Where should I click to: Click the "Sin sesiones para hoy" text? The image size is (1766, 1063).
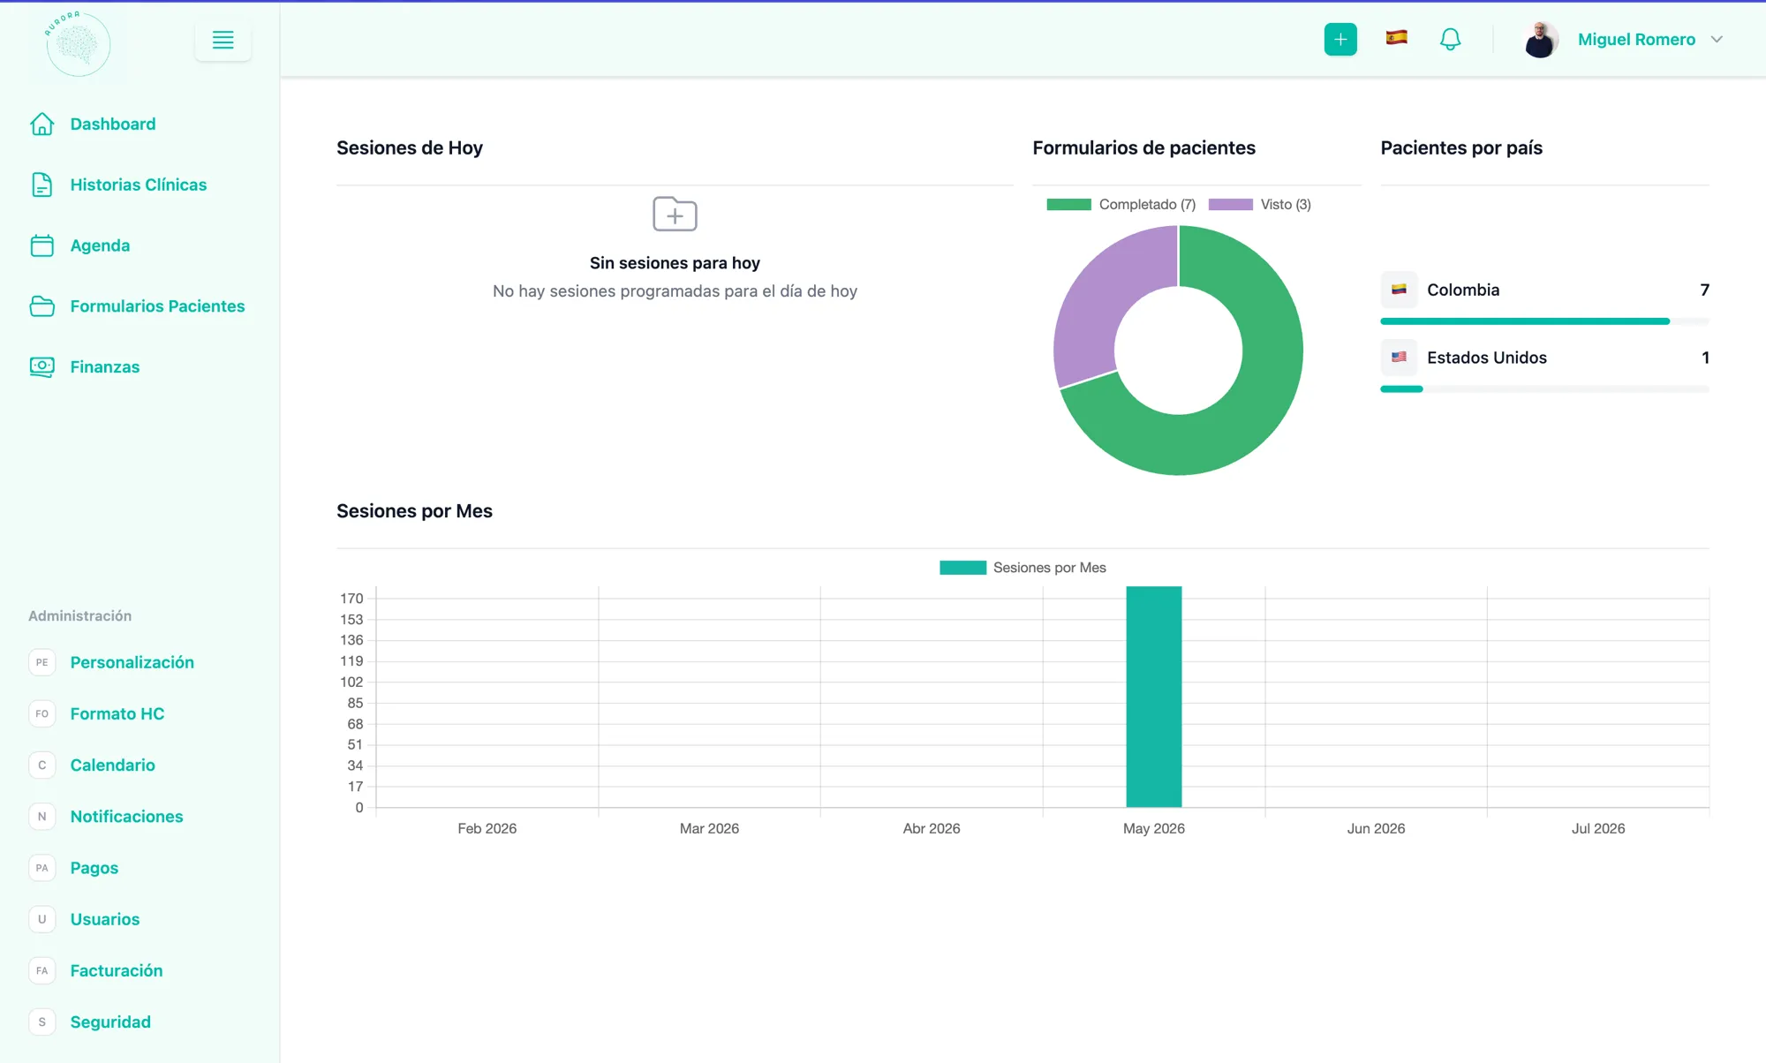tap(675, 263)
